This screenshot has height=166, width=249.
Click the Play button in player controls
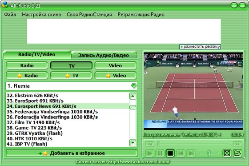(x=149, y=153)
